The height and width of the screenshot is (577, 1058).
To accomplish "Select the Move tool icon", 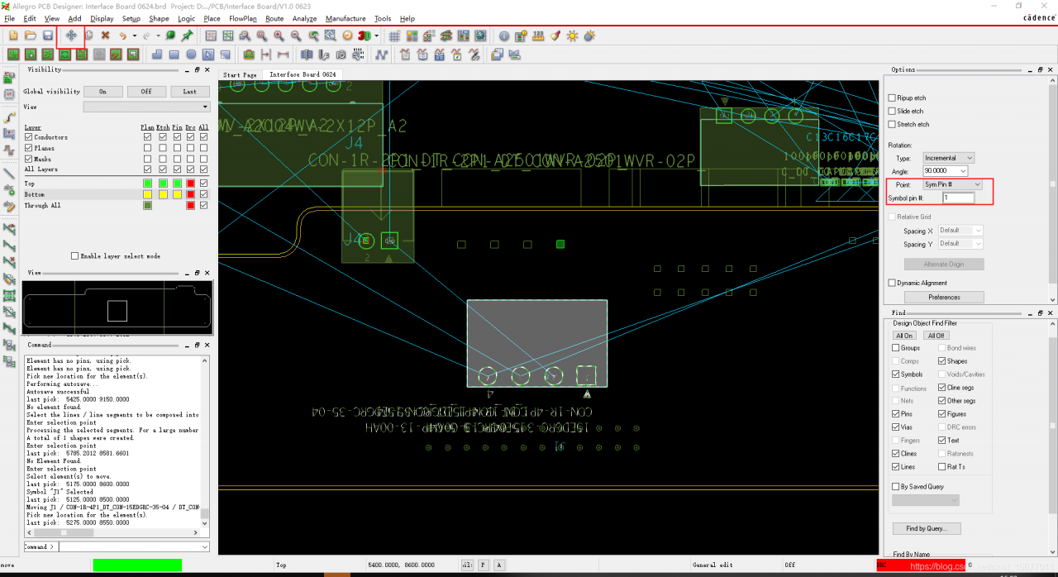I will (71, 36).
